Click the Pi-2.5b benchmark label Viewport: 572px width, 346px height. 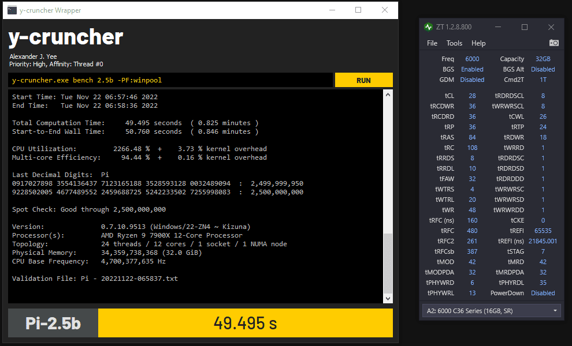coord(53,323)
